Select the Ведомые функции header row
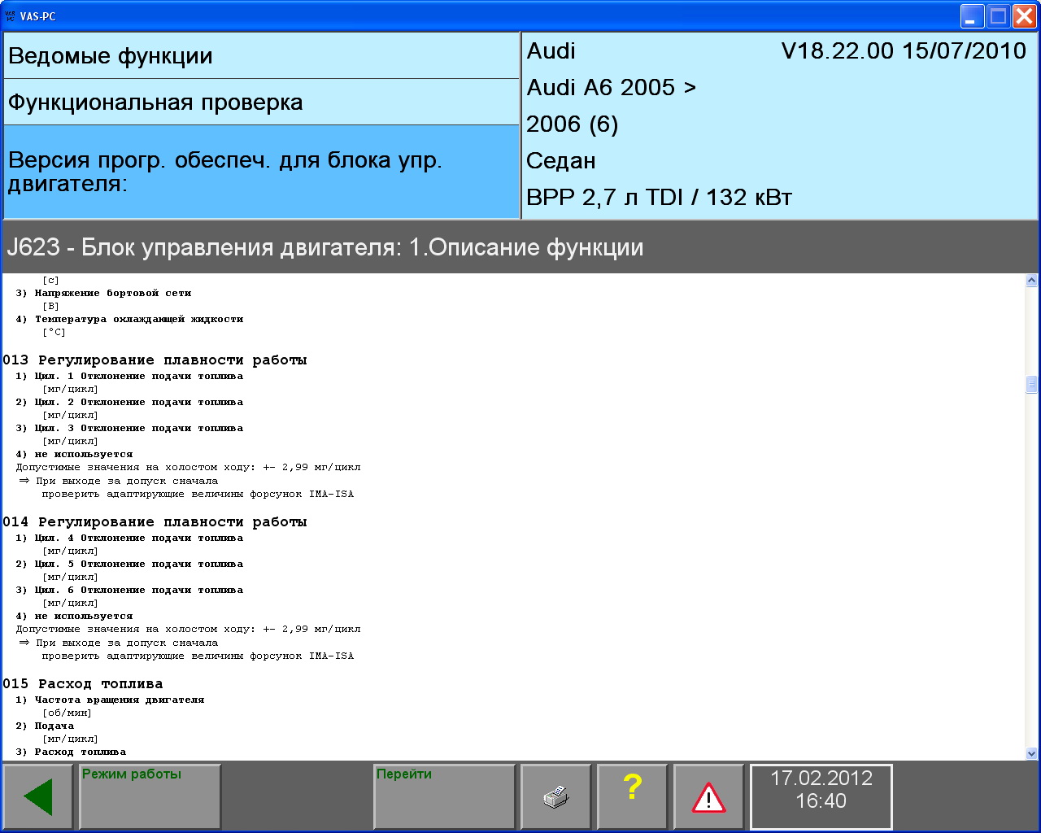This screenshot has height=833, width=1041. [260, 56]
